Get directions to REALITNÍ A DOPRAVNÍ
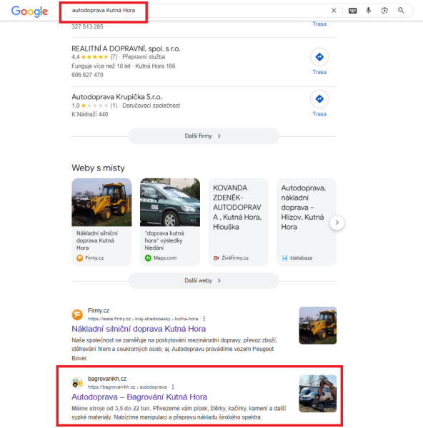 (x=319, y=61)
